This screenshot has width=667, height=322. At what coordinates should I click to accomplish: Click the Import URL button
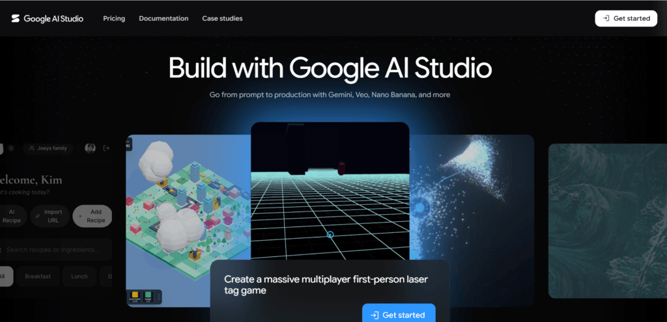pos(50,216)
